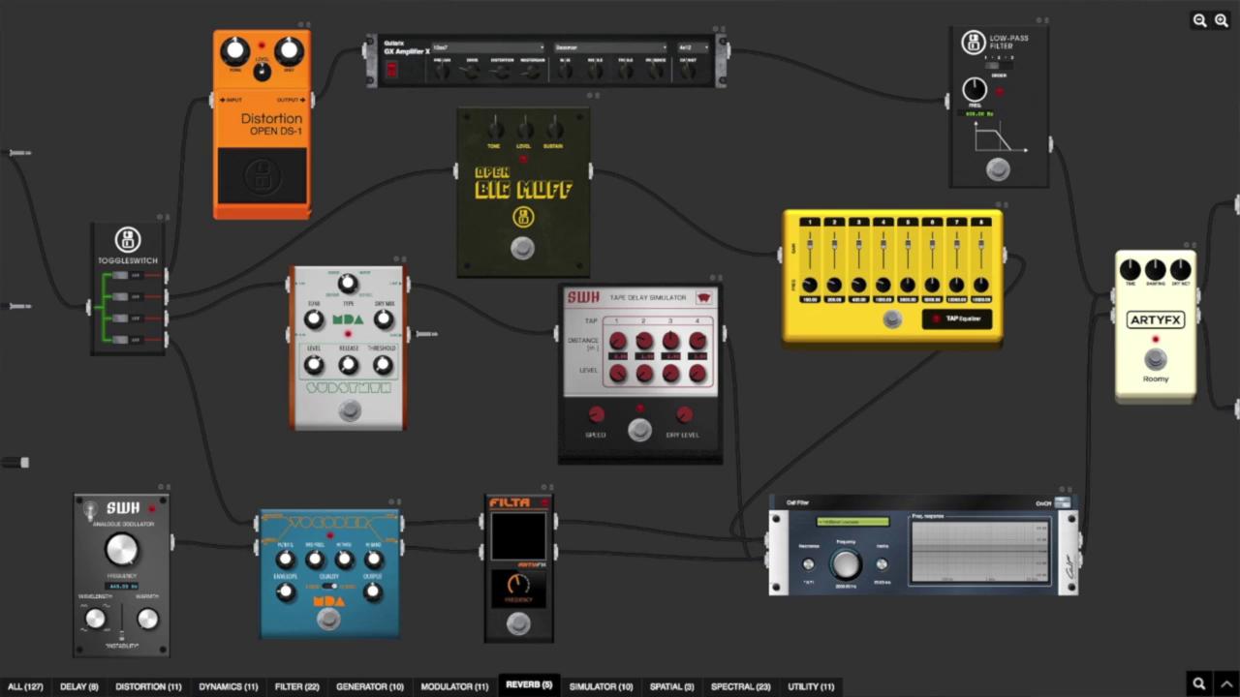The width and height of the screenshot is (1240, 697).
Task: Click DS-1 Tone knob
Action: coord(234,50)
